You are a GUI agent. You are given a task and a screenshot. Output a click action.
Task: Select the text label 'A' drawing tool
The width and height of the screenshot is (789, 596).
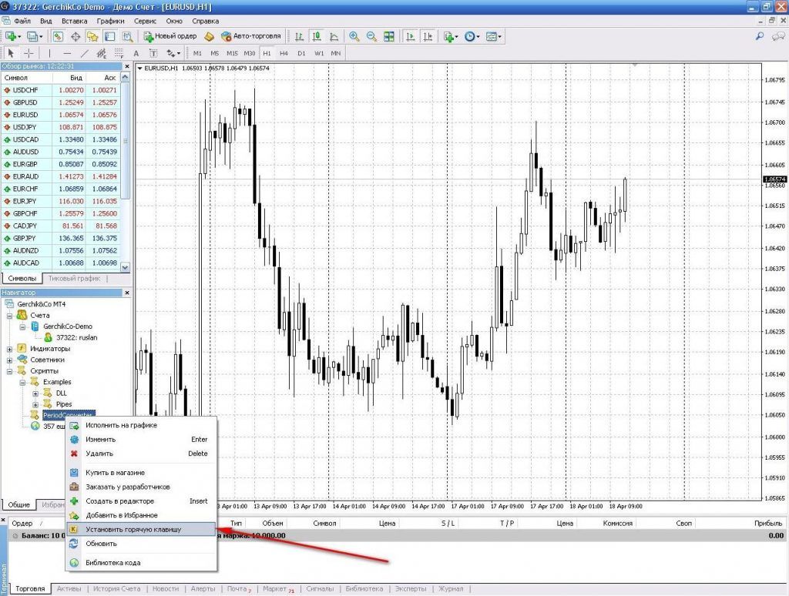pyautogui.click(x=136, y=53)
